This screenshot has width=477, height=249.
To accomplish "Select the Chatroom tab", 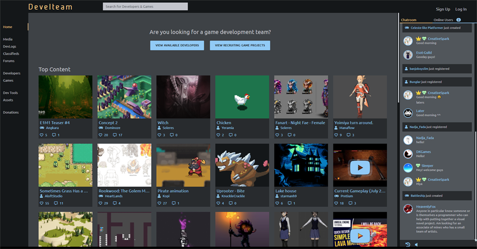I will (408, 20).
